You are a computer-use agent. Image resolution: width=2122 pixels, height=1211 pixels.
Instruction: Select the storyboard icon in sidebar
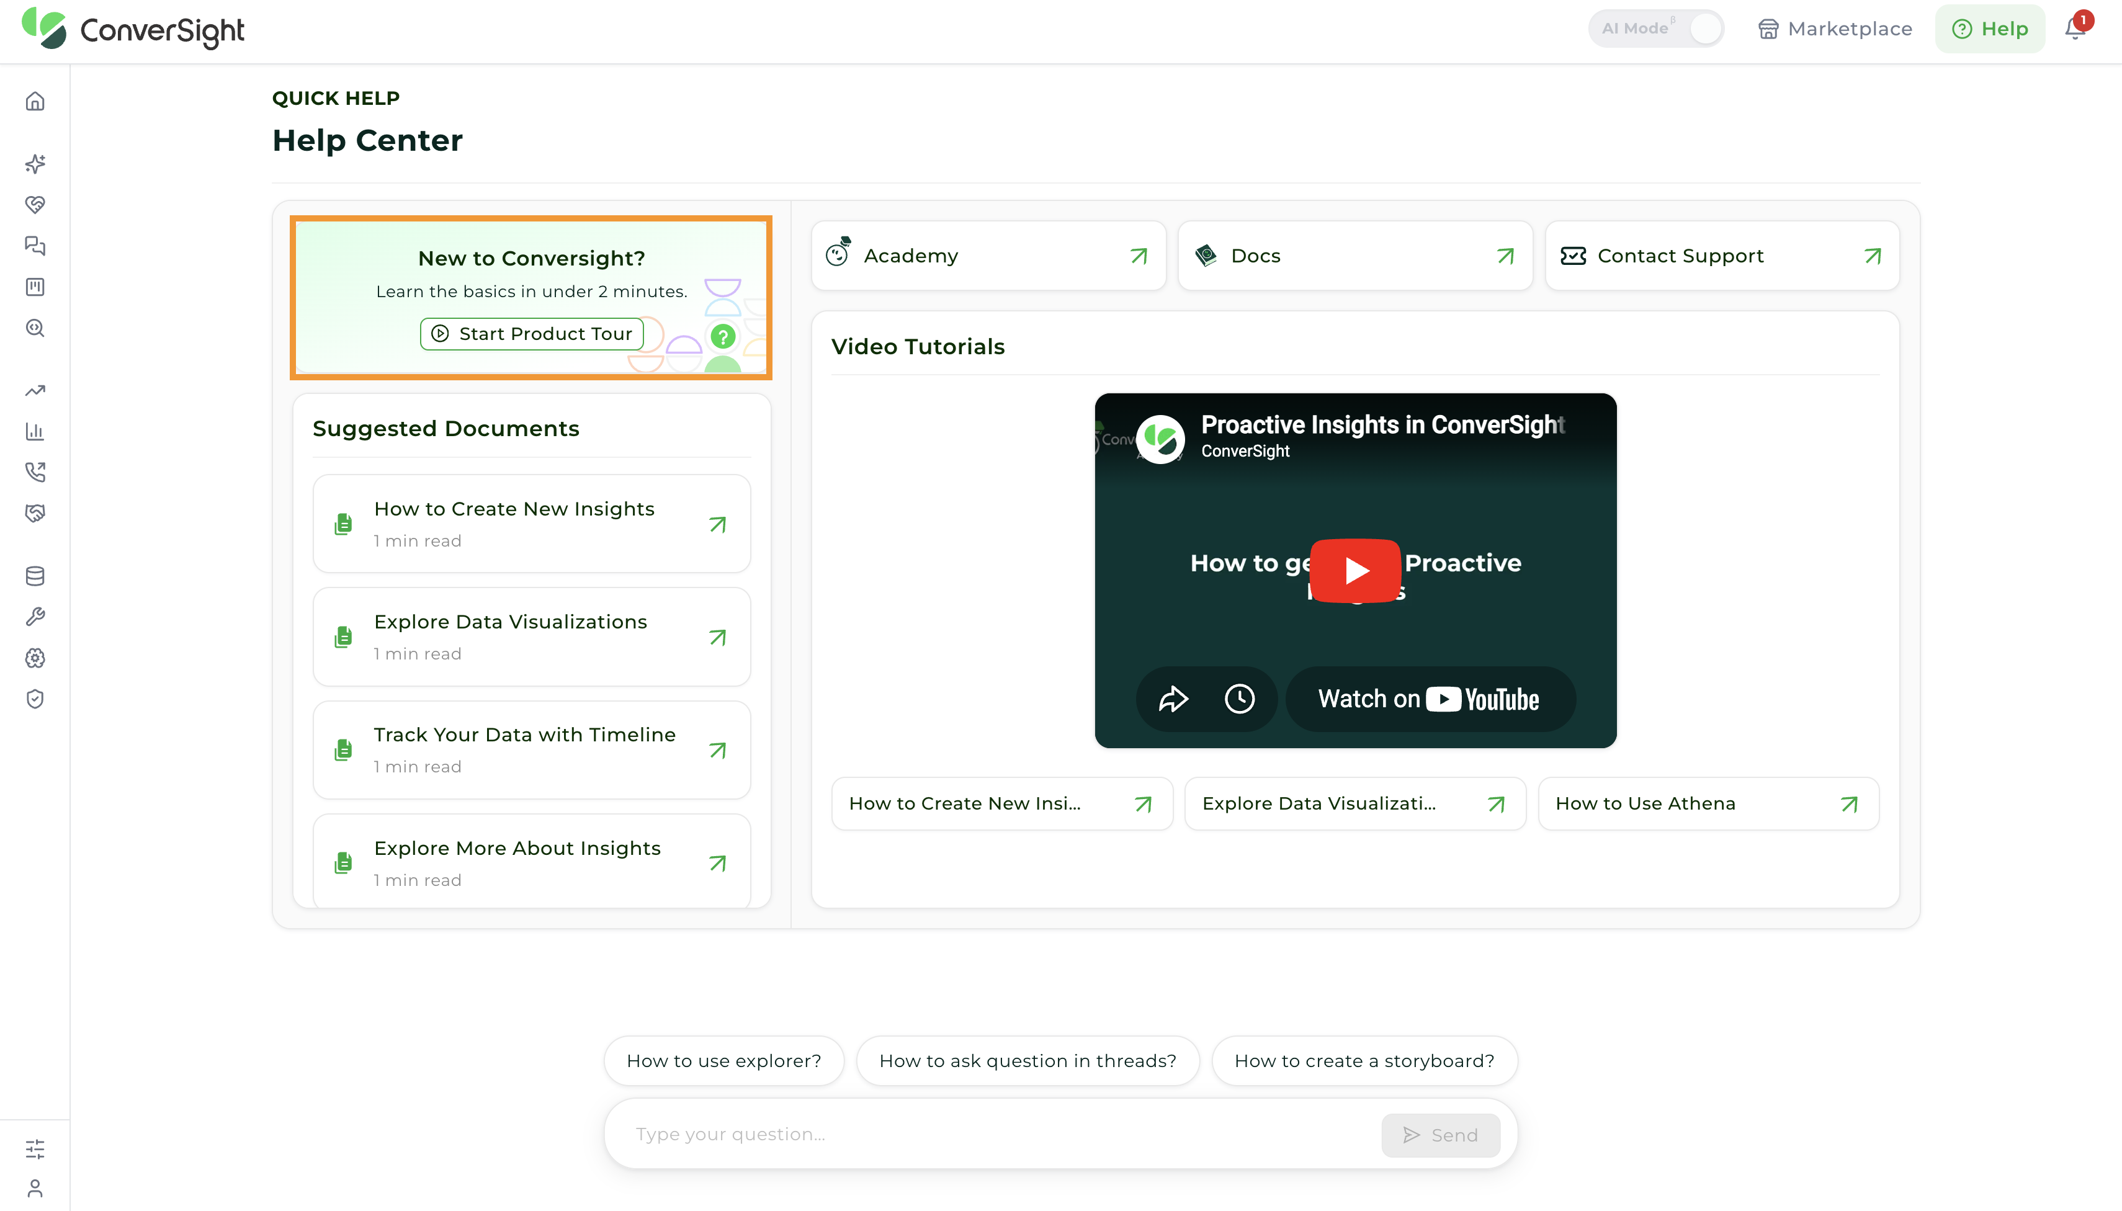tap(35, 287)
